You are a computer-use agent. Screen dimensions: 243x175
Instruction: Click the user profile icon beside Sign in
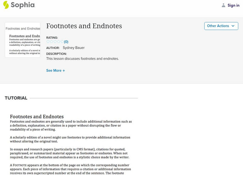point(224,5)
